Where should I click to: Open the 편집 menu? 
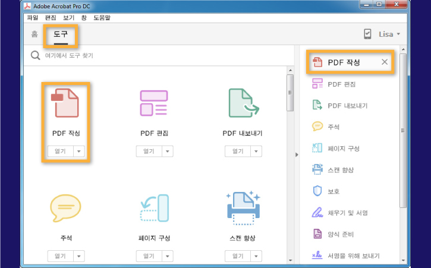[x=51, y=18]
